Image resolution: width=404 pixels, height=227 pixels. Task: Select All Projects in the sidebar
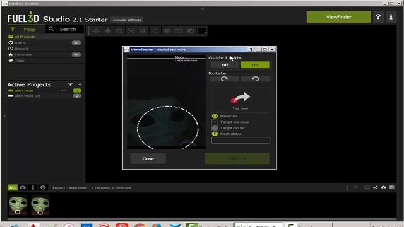25,37
